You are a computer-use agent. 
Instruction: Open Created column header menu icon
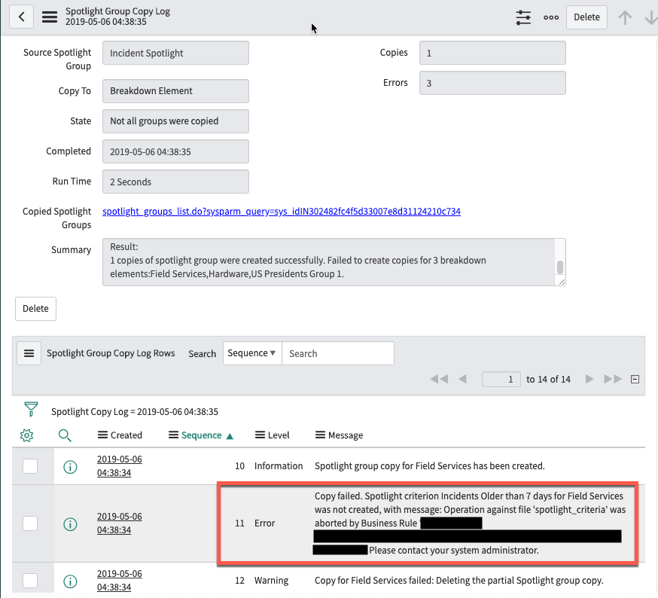point(103,435)
